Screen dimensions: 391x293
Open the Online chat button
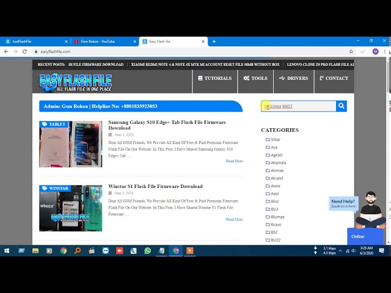(x=365, y=236)
